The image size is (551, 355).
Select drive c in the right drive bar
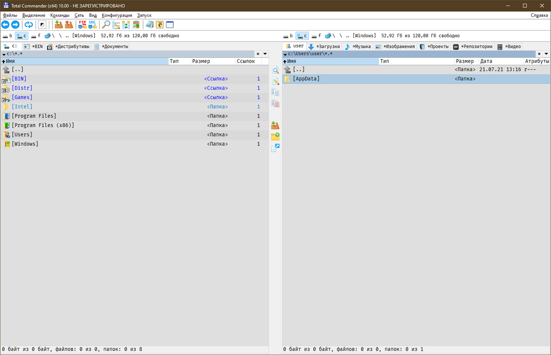(303, 36)
